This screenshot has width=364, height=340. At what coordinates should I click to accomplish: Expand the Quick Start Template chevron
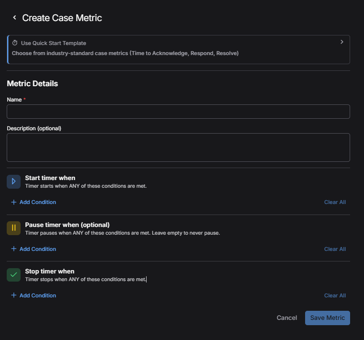341,42
